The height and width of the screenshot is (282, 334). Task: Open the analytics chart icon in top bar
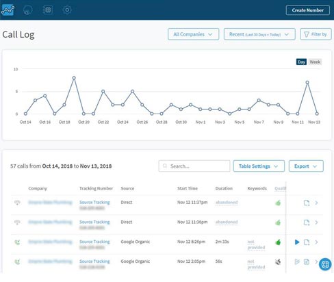tap(8, 10)
